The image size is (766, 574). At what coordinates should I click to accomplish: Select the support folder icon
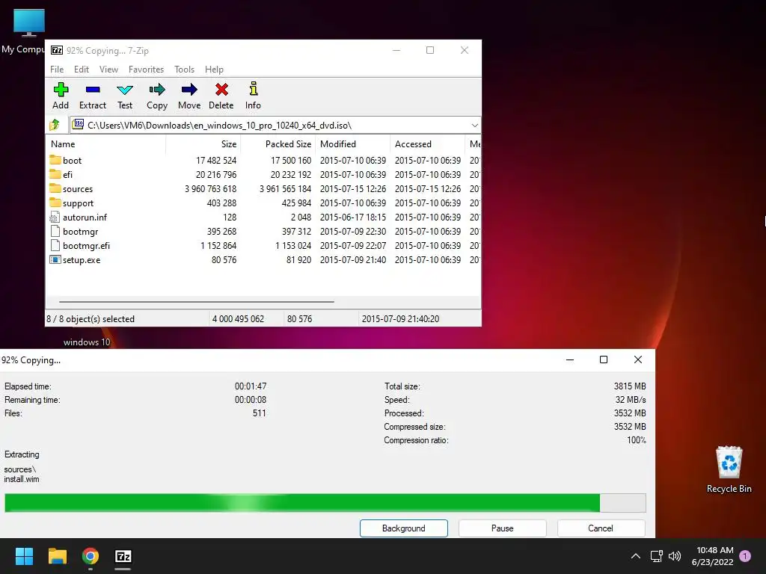[x=55, y=203]
